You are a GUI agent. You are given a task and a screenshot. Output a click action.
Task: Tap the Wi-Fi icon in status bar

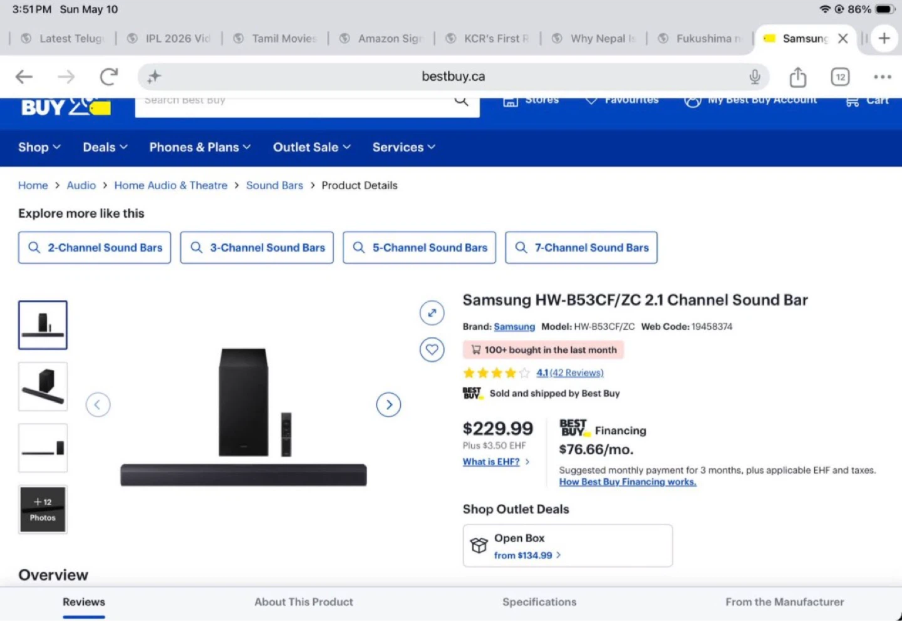[x=825, y=9]
